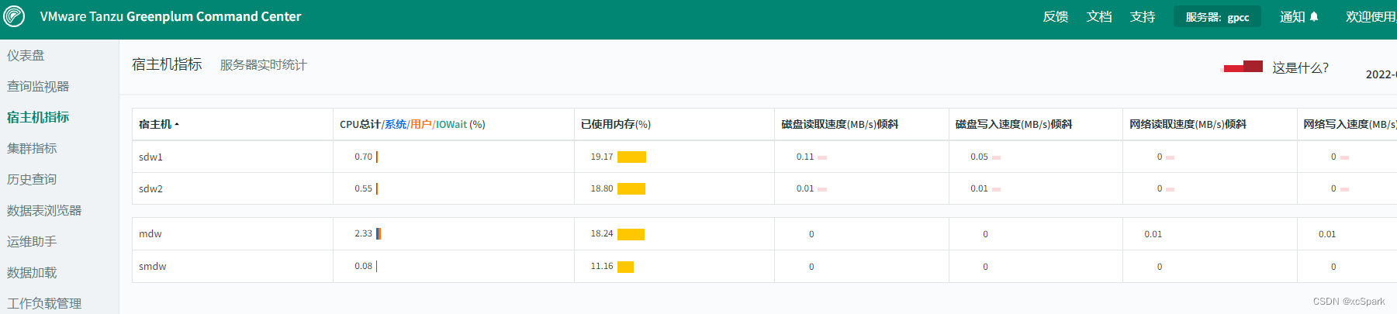Click sdw1 disk read skew pink indicator

pos(822,157)
